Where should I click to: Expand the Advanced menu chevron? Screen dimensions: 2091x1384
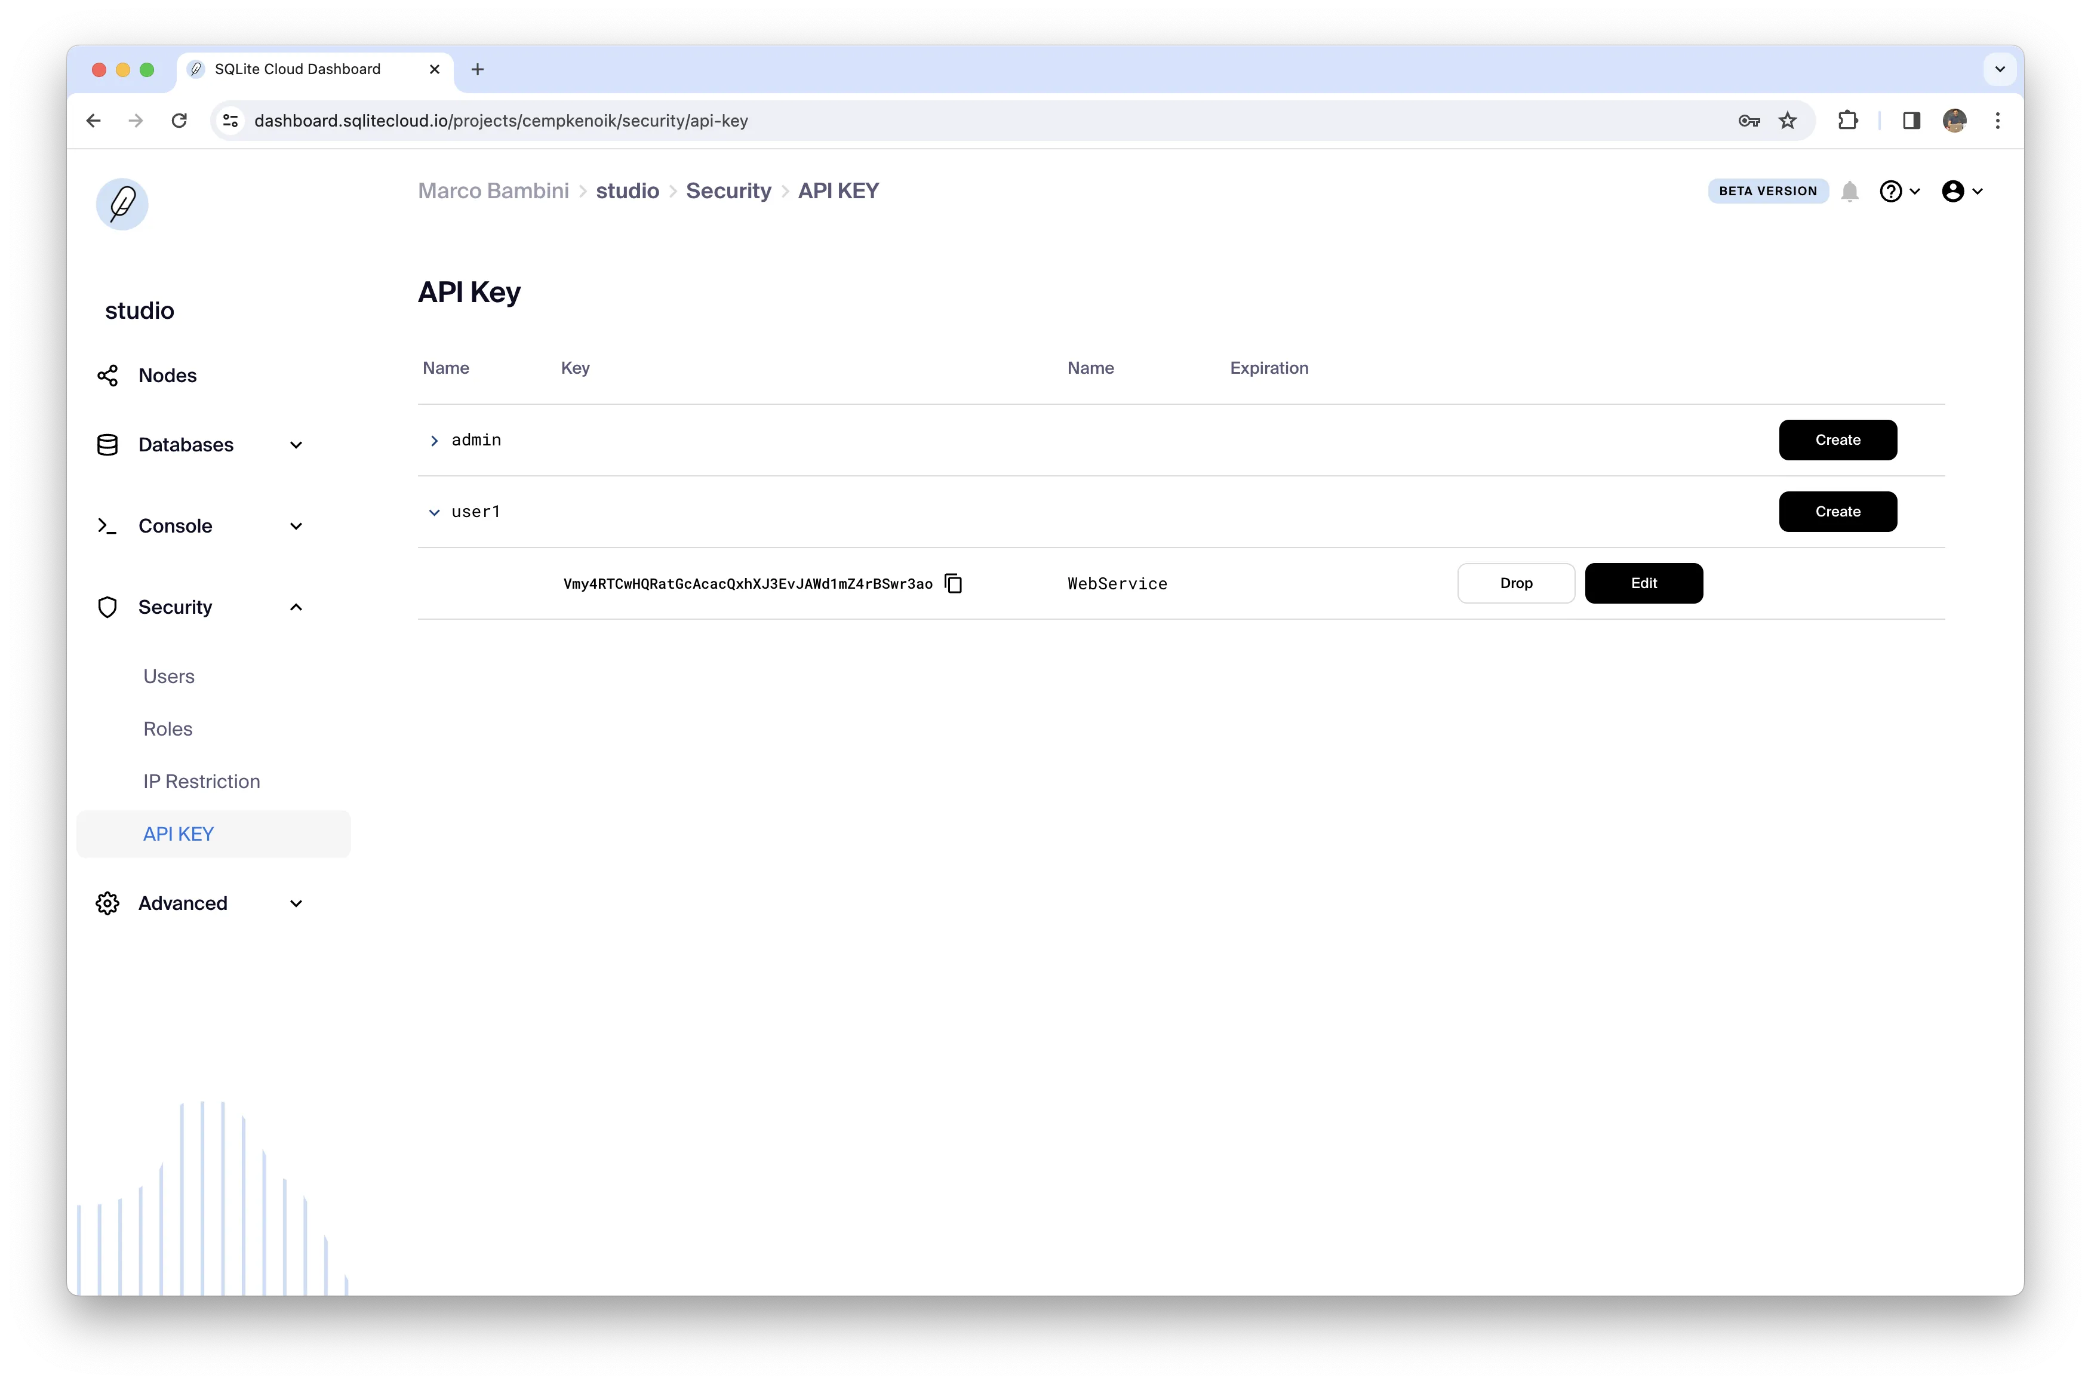pos(297,904)
